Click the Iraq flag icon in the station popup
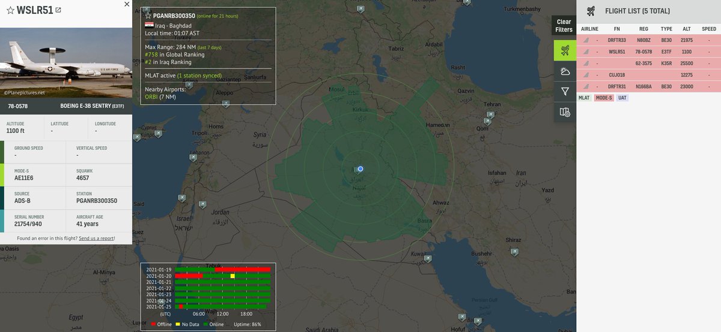The image size is (721, 332). (x=149, y=26)
